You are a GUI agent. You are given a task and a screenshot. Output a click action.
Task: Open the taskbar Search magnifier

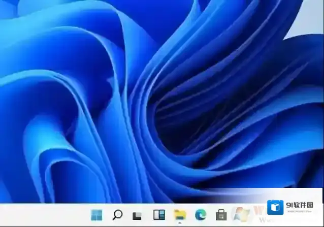(x=117, y=215)
